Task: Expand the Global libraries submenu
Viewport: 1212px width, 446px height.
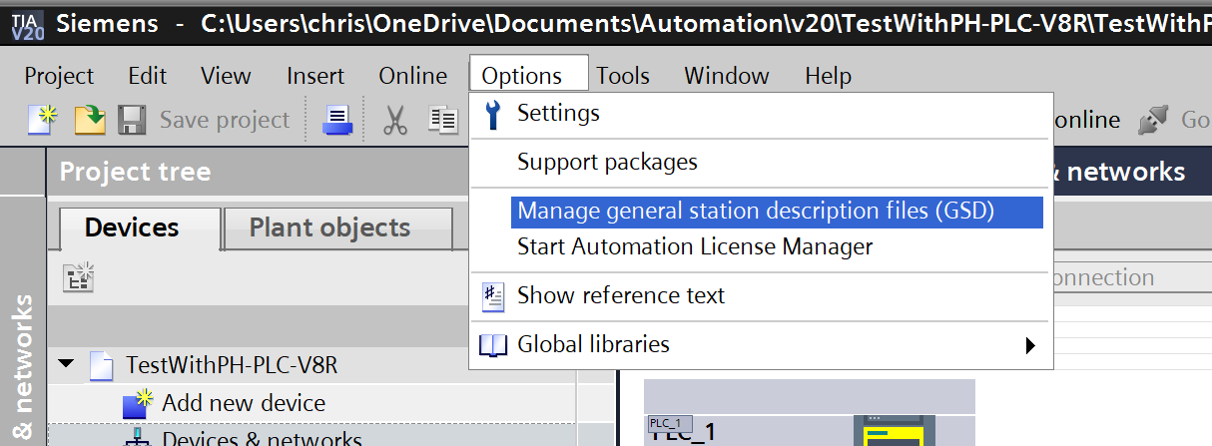Action: pos(593,345)
